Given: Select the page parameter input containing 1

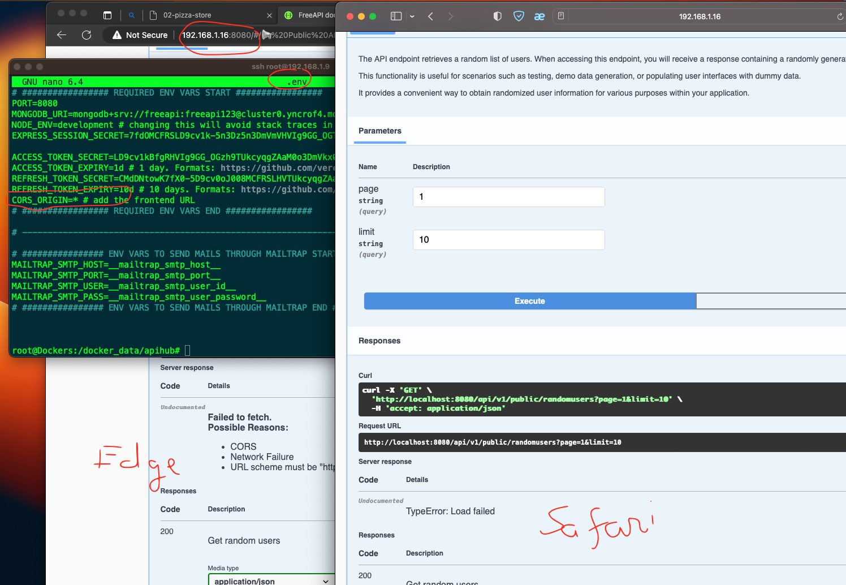Looking at the screenshot, I should [x=508, y=196].
